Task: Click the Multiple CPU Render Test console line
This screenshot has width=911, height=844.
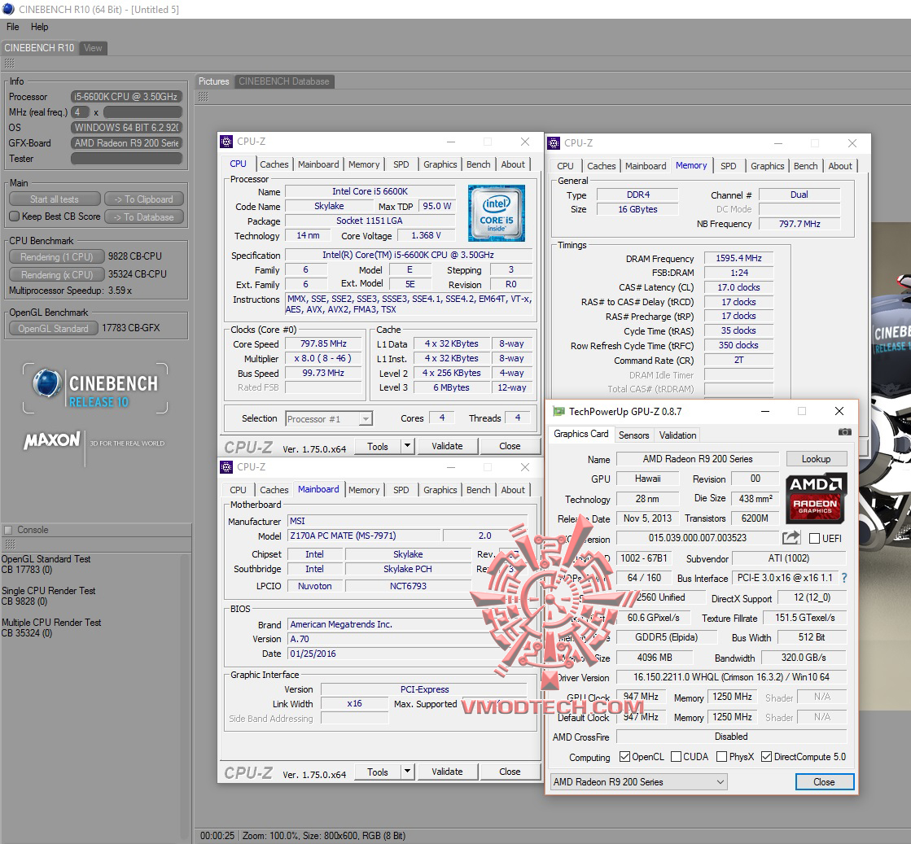Action: [51, 623]
